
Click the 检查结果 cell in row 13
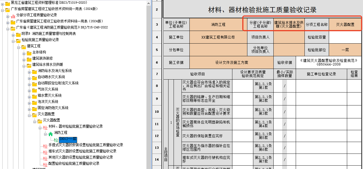(354, 148)
